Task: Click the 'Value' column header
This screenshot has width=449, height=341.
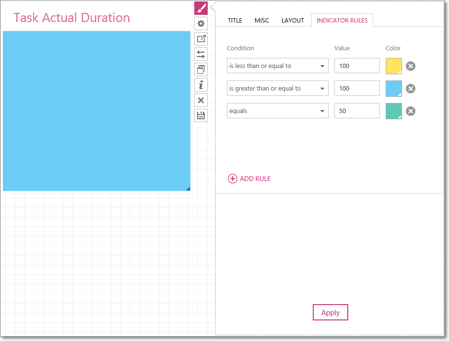Action: click(x=342, y=48)
